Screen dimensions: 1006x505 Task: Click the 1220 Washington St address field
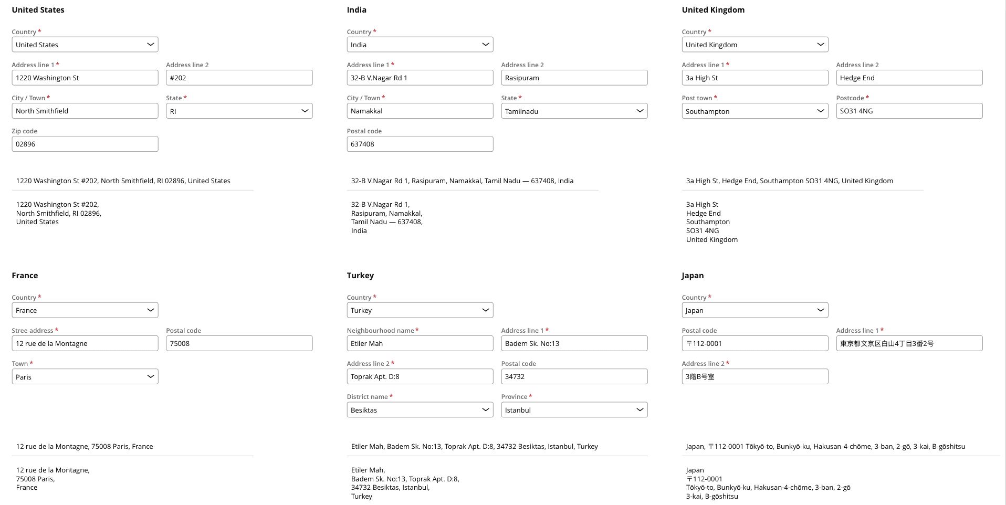click(x=85, y=78)
